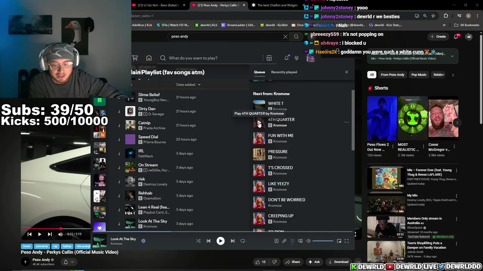
Task: Toggle the channel notification bell dropdown
Action: 68,262
